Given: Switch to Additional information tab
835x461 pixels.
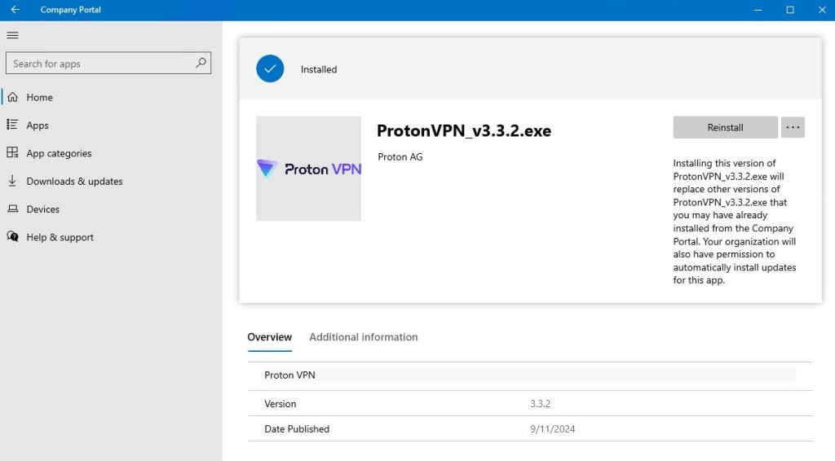Looking at the screenshot, I should click(363, 337).
